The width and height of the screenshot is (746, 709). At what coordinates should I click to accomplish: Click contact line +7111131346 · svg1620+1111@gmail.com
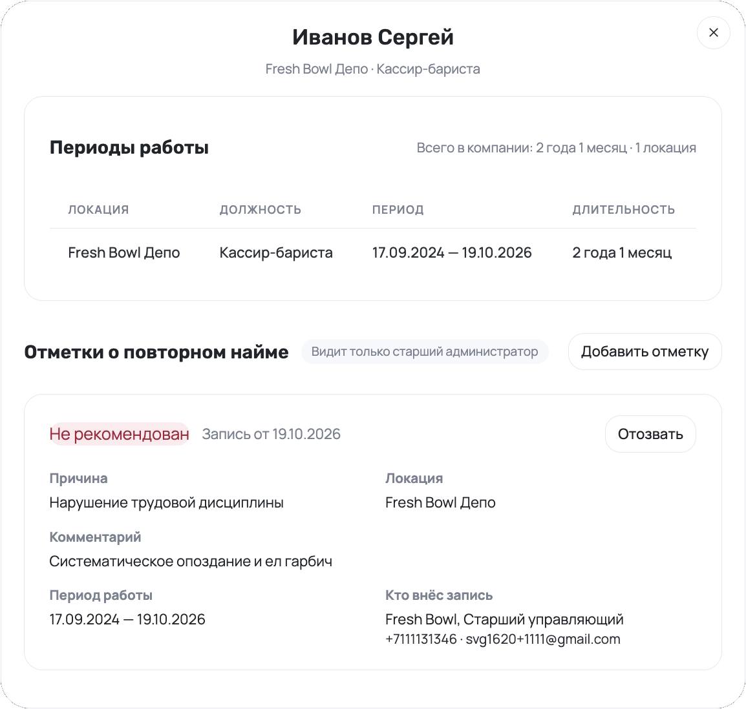503,639
